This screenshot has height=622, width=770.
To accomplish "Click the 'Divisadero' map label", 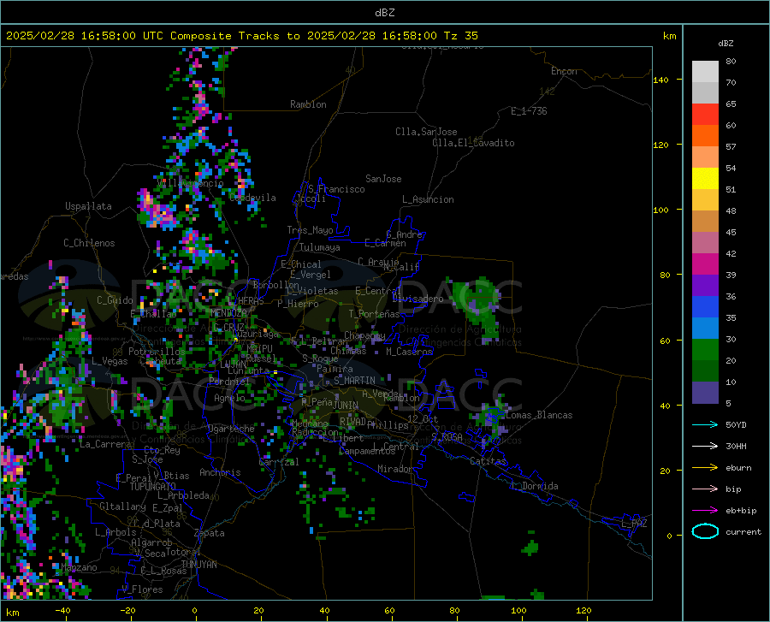I will click(418, 299).
